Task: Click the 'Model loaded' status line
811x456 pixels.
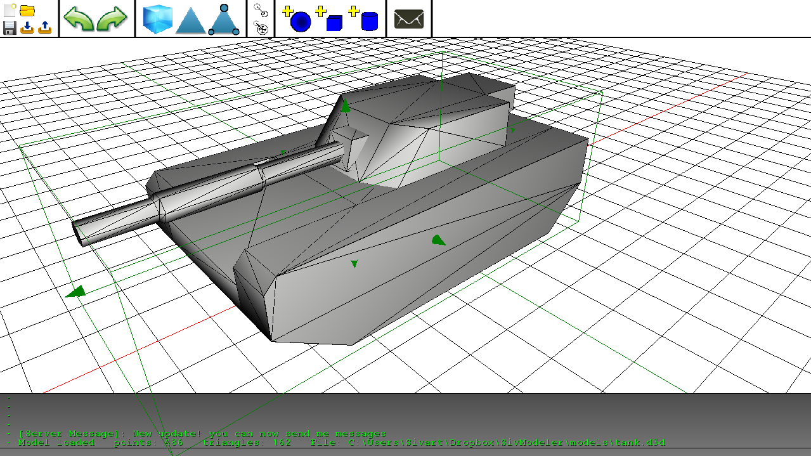Action: coord(342,442)
